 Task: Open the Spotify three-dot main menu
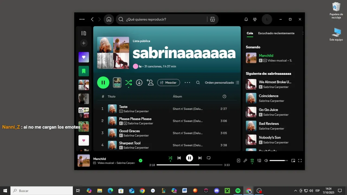coord(82,19)
